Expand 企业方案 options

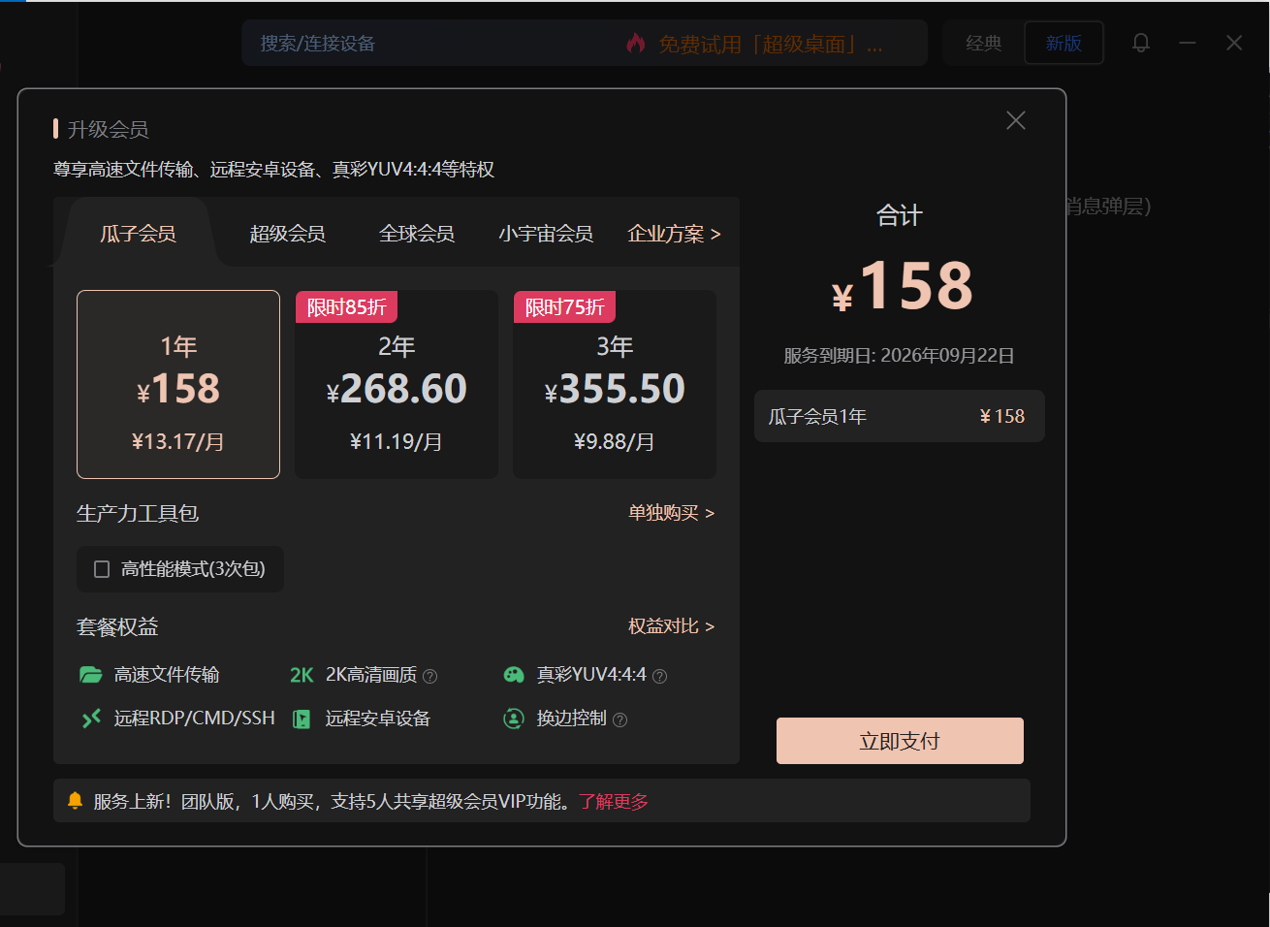point(674,234)
